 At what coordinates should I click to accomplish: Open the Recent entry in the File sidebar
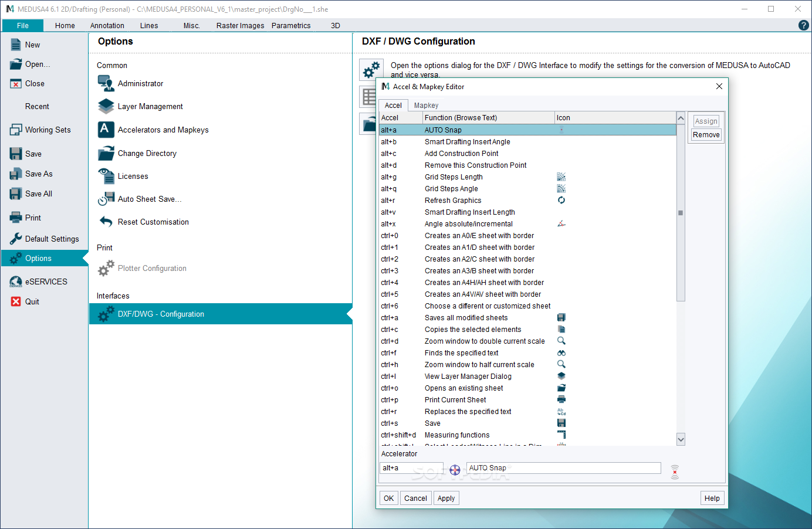tap(37, 107)
